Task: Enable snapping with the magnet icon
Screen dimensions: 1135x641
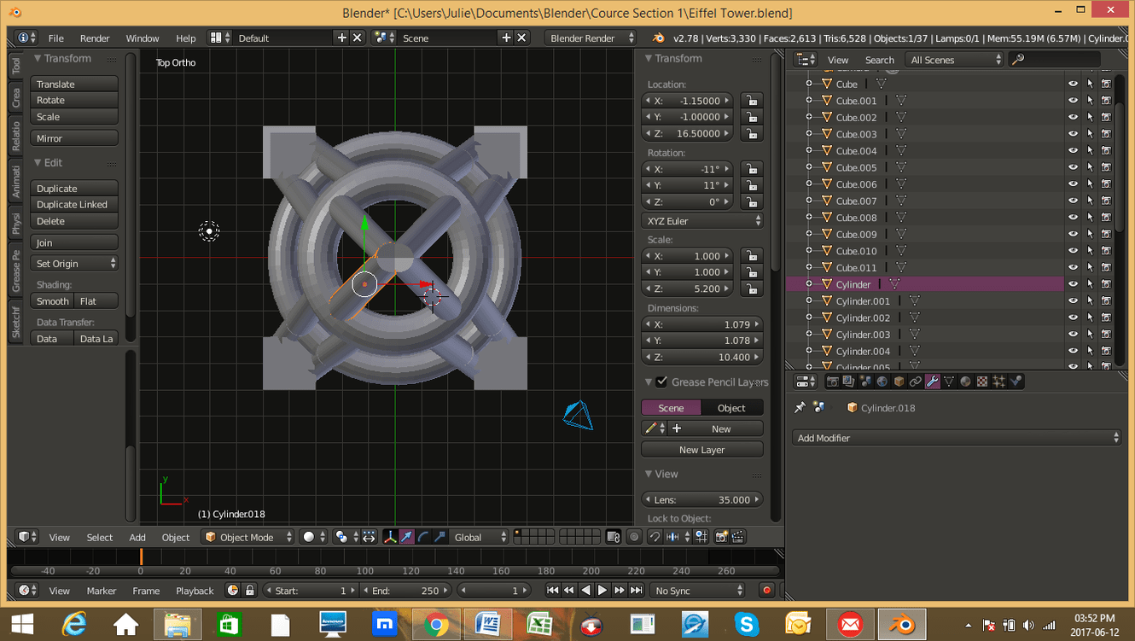Action: coord(655,537)
